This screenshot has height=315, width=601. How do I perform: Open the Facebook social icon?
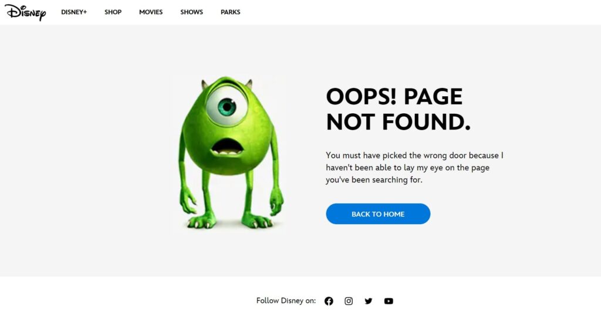329,301
